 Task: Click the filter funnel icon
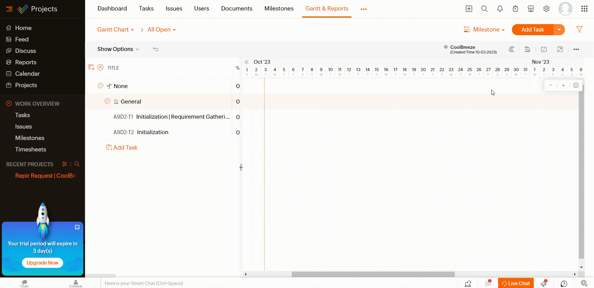579,29
